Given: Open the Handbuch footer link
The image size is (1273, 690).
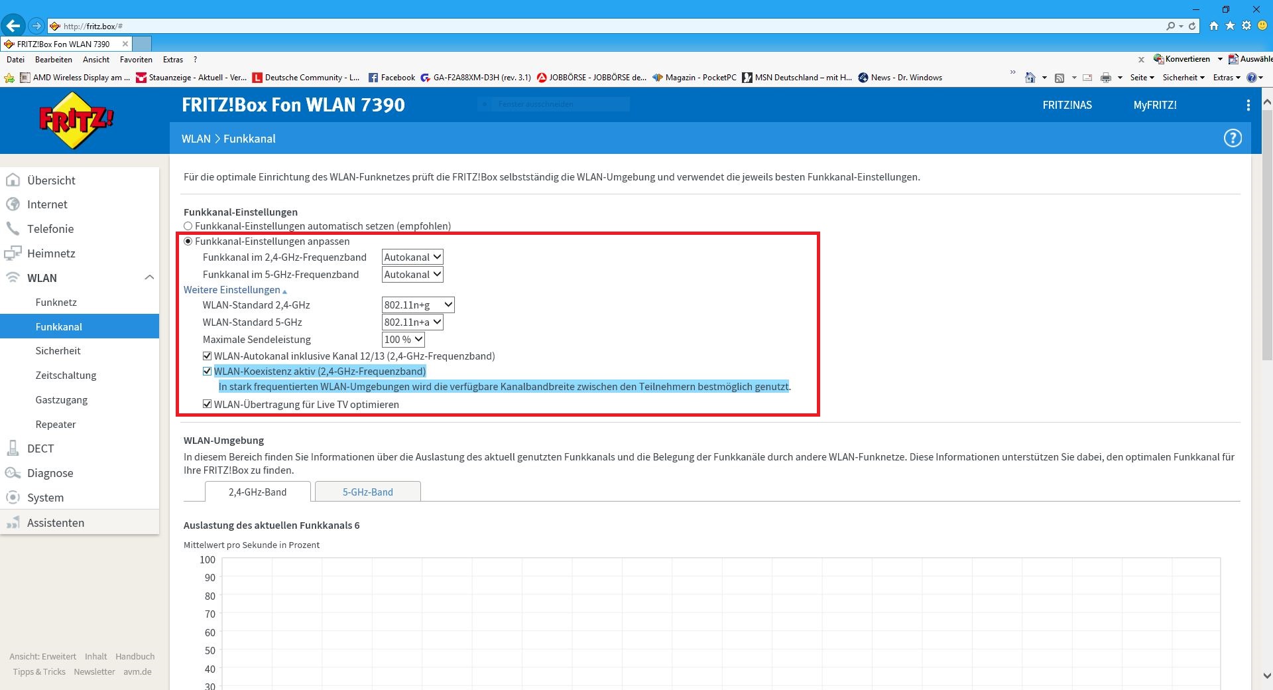Looking at the screenshot, I should (x=135, y=656).
